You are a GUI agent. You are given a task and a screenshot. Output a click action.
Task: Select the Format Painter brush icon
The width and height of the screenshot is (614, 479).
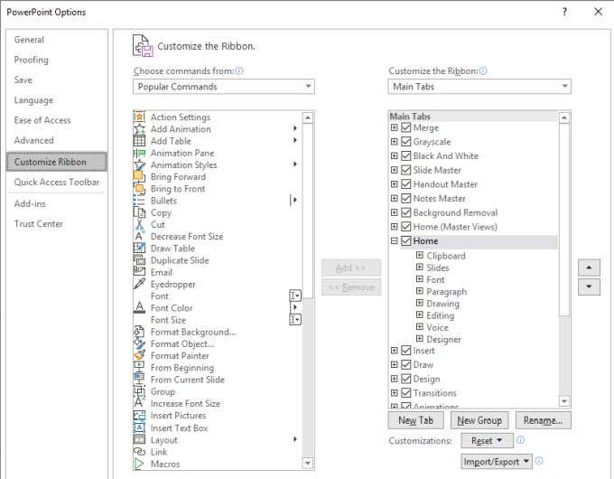tap(139, 355)
